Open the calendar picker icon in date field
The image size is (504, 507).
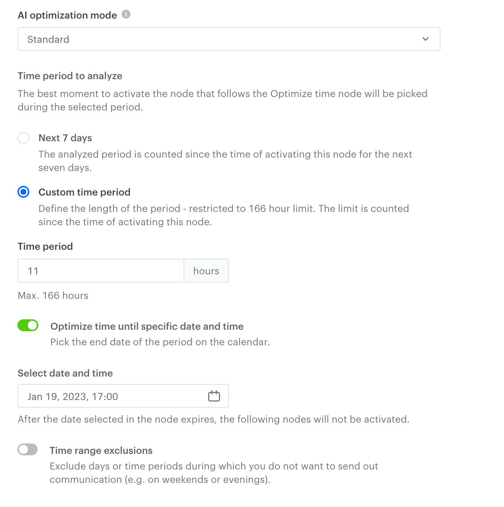[214, 396]
